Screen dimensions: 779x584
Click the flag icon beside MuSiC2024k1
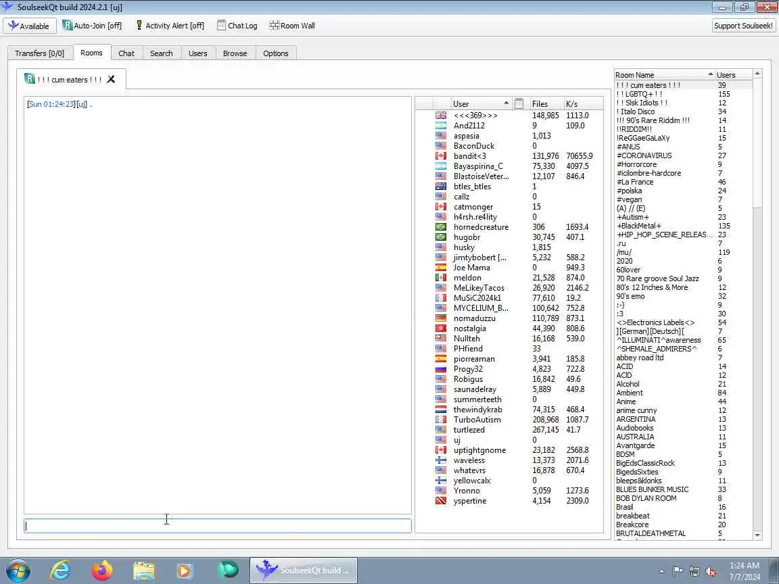click(x=441, y=298)
